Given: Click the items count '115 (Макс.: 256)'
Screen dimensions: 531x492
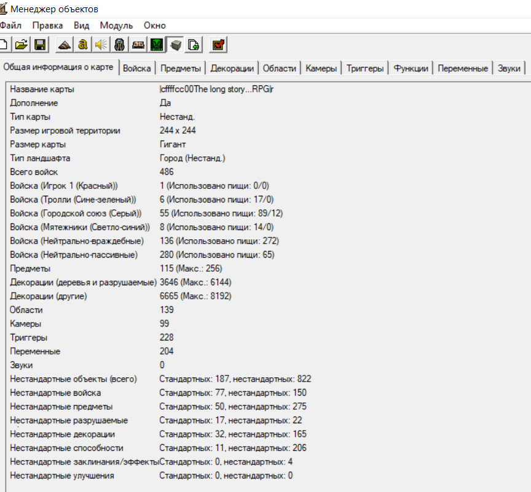Looking at the screenshot, I should pos(191,269).
